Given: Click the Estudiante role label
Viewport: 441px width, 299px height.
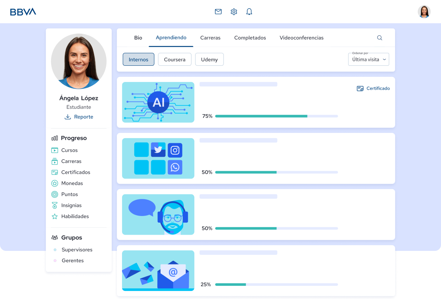Looking at the screenshot, I should coord(79,107).
